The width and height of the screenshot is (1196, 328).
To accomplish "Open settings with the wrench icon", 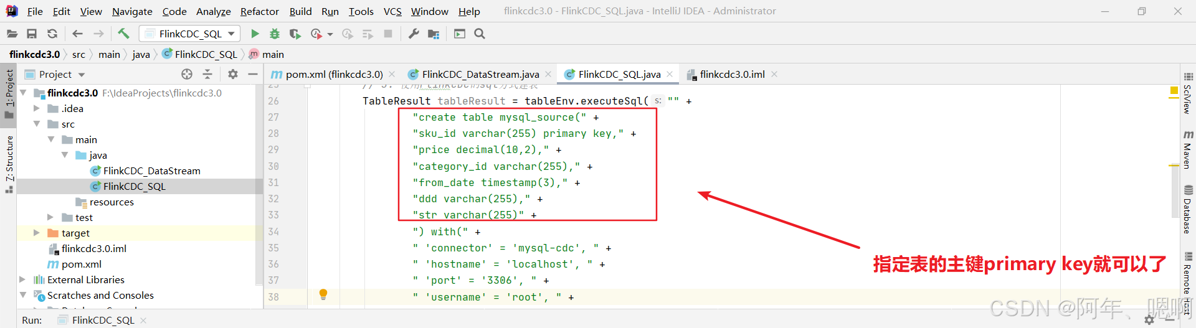I will [414, 34].
